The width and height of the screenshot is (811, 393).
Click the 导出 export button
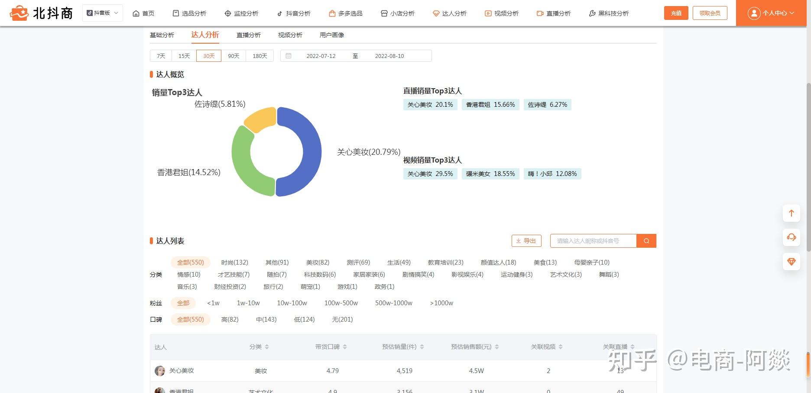point(526,241)
